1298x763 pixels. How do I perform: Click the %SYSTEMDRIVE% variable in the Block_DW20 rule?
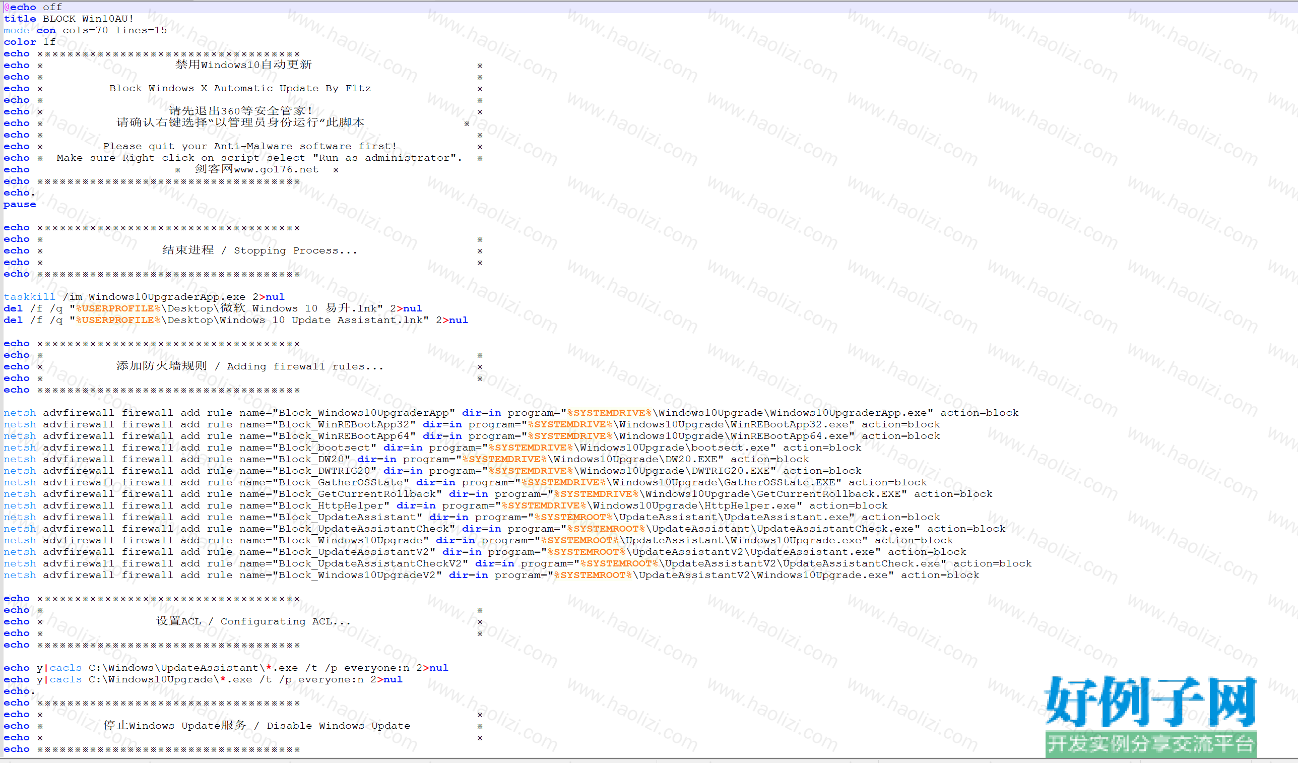[505, 459]
